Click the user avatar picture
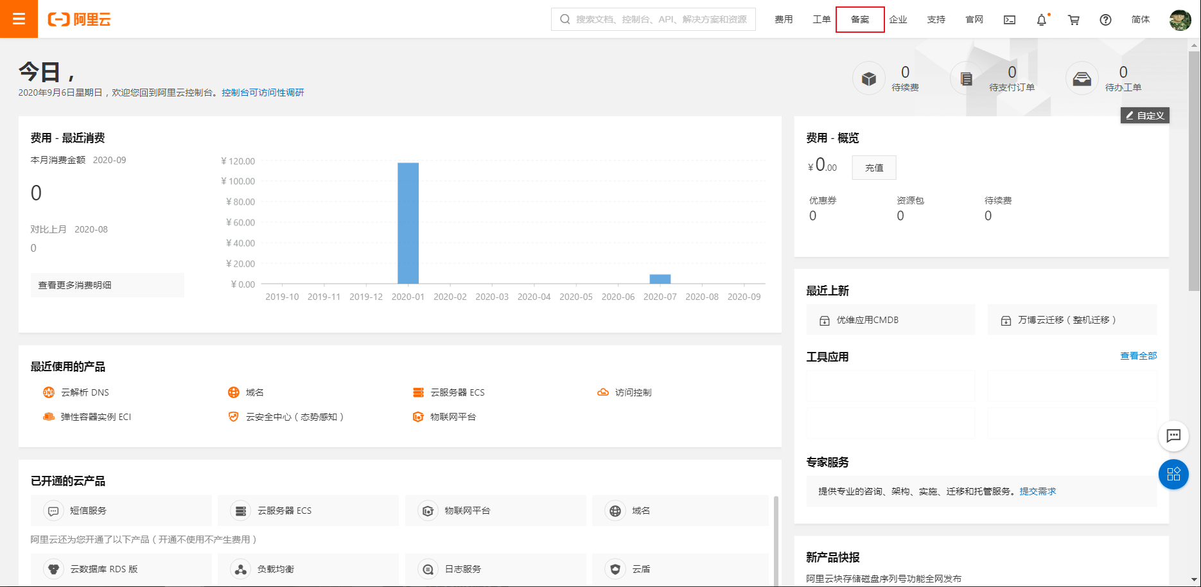 tap(1180, 20)
